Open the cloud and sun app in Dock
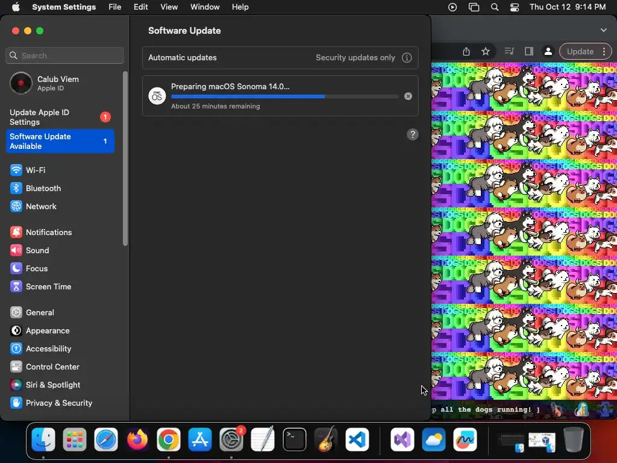 [434, 439]
